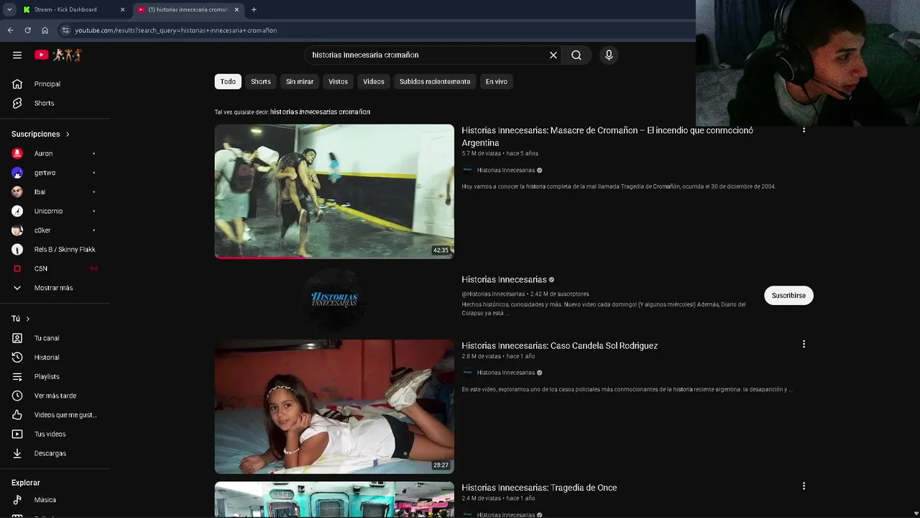Screen dimensions: 920x518
Task: Expand the Suscripciones section chevron
Action: (68, 134)
